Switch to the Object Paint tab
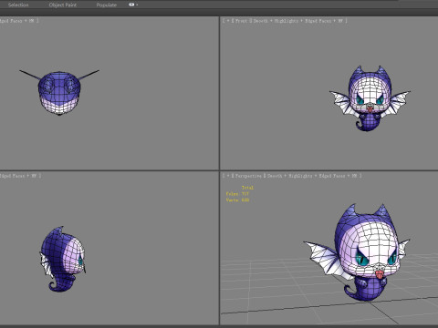Screen dimensions: 438x328 click(x=63, y=5)
